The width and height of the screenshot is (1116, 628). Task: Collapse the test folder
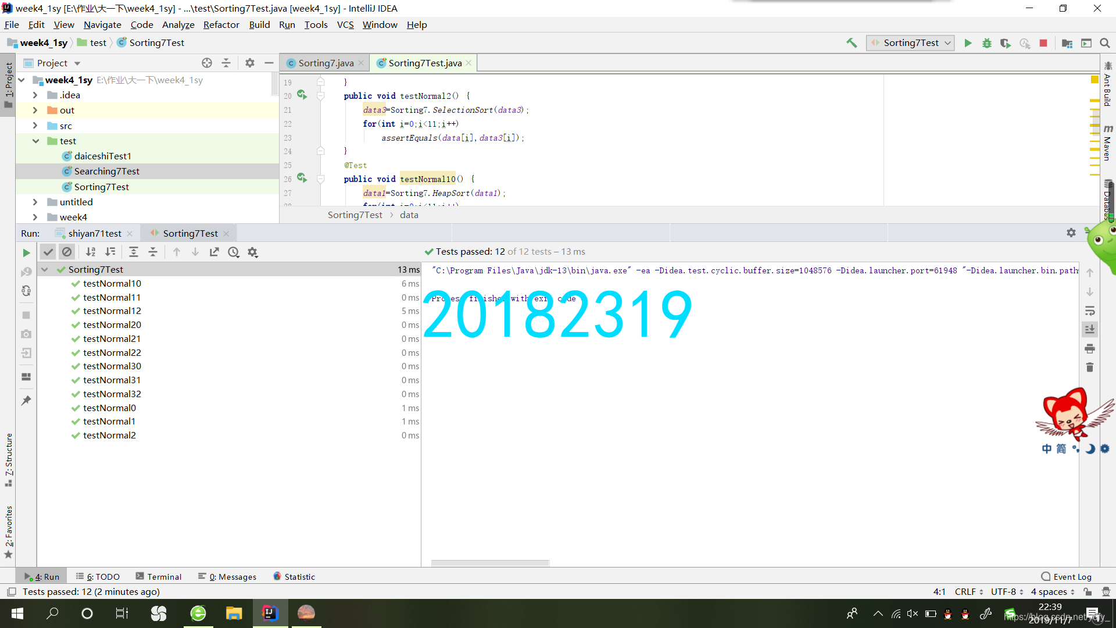point(35,141)
